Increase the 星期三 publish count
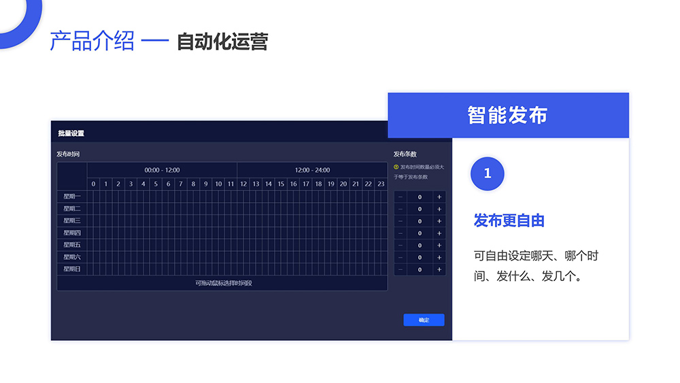The image size is (680, 383). pos(439,221)
